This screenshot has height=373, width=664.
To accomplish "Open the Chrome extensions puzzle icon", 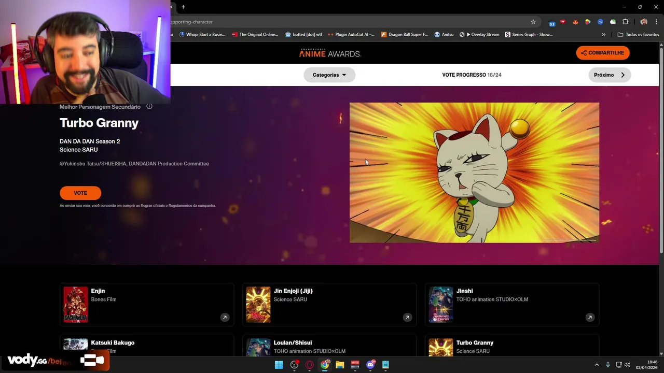I will pyautogui.click(x=625, y=22).
